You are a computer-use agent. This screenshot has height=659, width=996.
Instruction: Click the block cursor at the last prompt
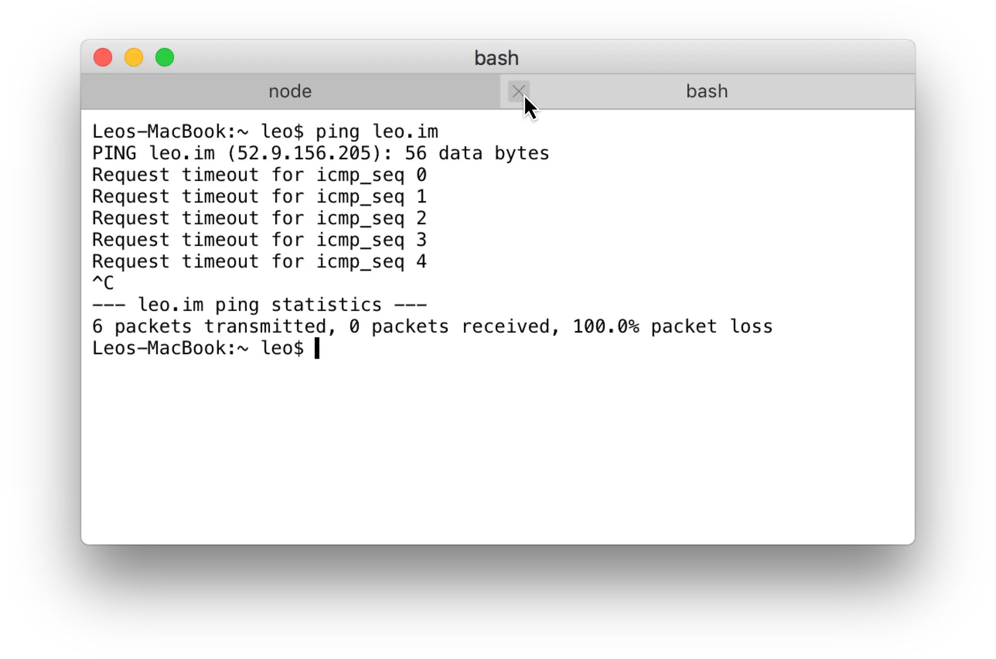click(317, 348)
